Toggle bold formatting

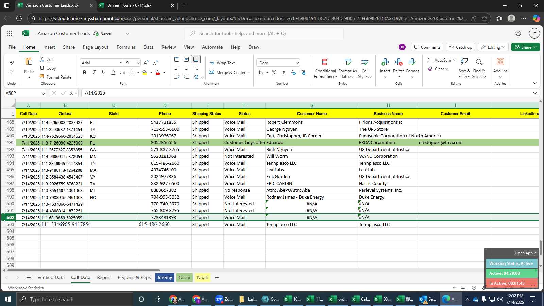[x=85, y=72]
